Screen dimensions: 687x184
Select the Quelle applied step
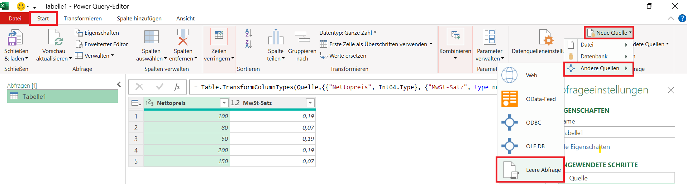[x=619, y=178]
